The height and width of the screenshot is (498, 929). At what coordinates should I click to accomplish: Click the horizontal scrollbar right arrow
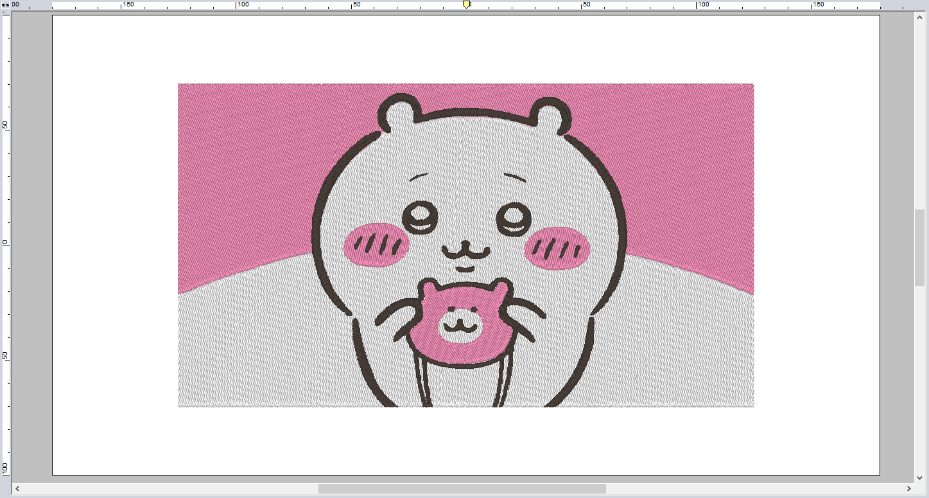(x=908, y=489)
